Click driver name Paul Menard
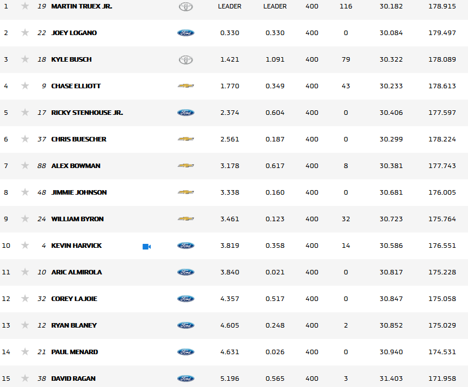This screenshot has width=468, height=387. pos(74,352)
